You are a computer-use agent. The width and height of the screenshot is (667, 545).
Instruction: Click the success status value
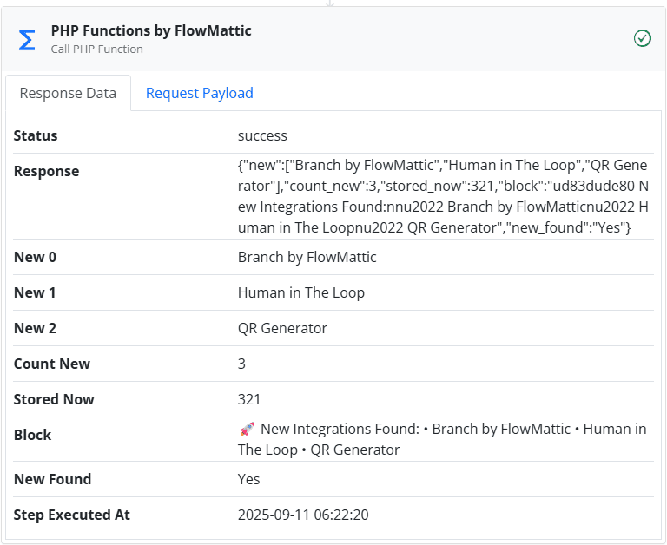(x=262, y=135)
